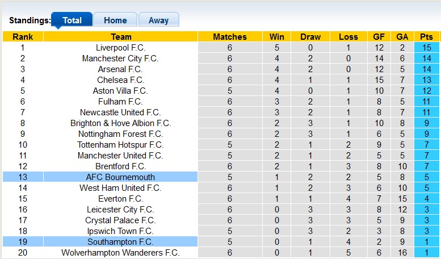Click the Rank column header
This screenshot has height=259, width=441.
pos(23,37)
